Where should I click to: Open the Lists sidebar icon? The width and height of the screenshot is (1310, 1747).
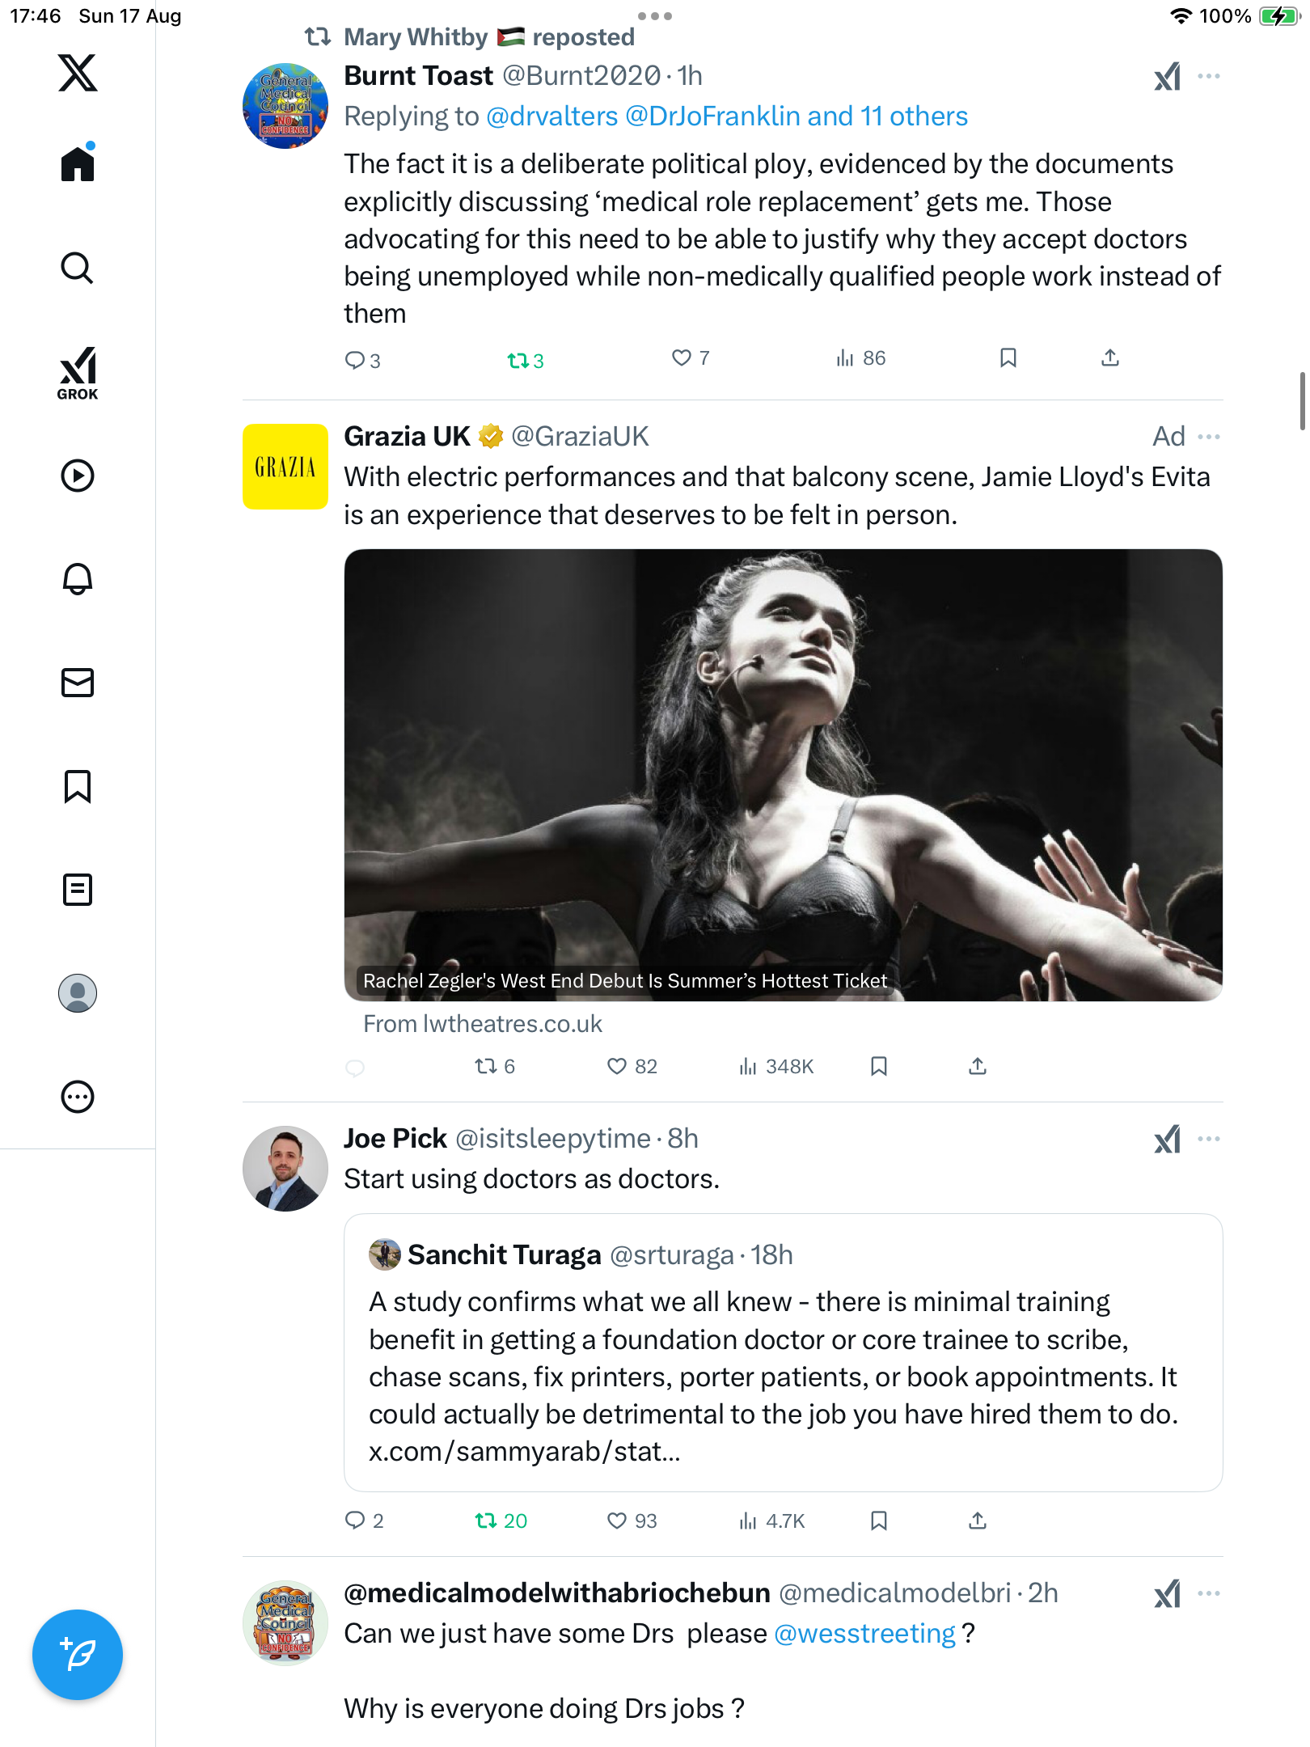pyautogui.click(x=78, y=890)
